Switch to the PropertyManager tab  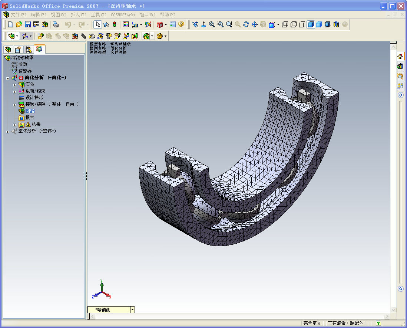click(x=18, y=49)
